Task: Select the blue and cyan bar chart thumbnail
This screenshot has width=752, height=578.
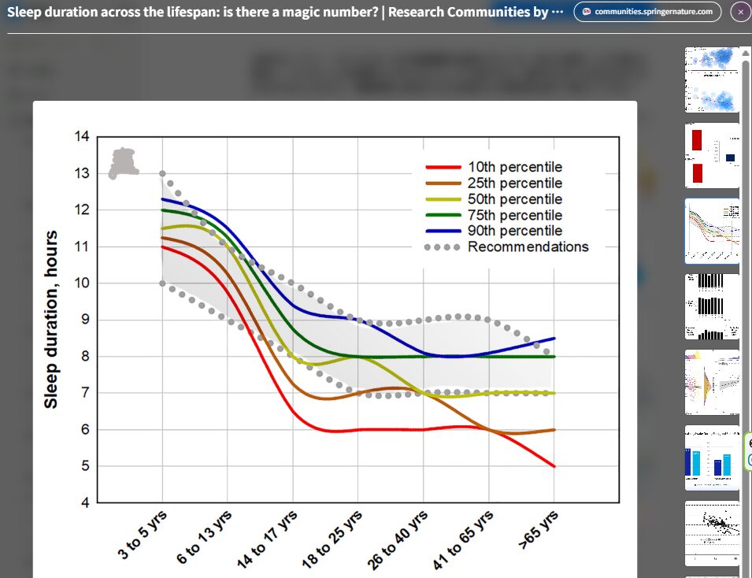Action: pos(712,458)
